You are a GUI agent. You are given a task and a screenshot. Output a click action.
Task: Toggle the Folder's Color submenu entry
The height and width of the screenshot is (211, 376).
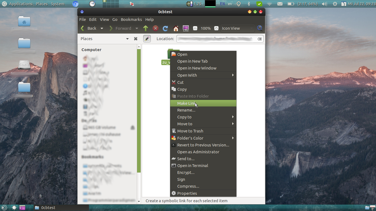(x=190, y=138)
